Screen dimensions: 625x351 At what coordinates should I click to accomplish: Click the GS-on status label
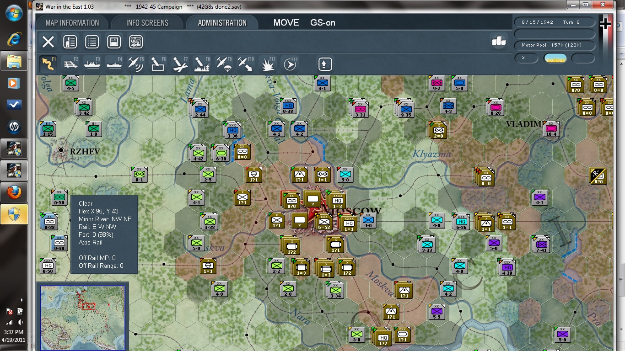pos(323,23)
